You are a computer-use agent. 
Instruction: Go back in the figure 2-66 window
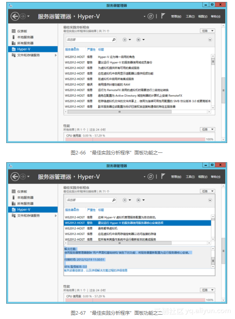tap(15, 16)
